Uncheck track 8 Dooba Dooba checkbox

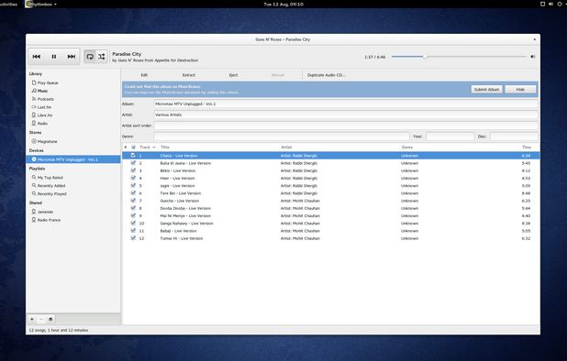tap(133, 208)
